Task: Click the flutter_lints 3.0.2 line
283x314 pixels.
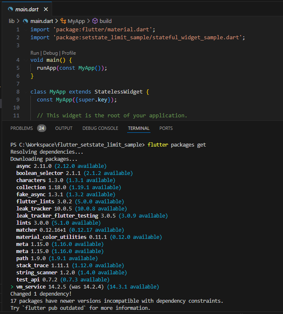Action: (70, 202)
